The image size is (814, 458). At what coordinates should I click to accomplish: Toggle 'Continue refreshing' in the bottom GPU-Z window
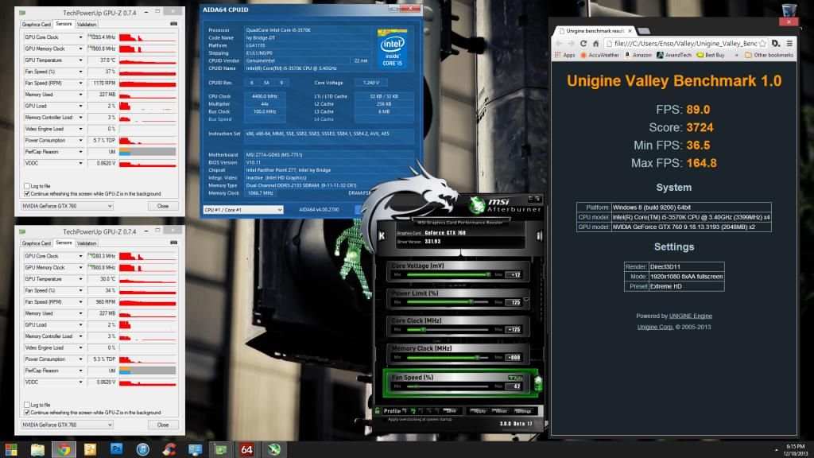(27, 413)
